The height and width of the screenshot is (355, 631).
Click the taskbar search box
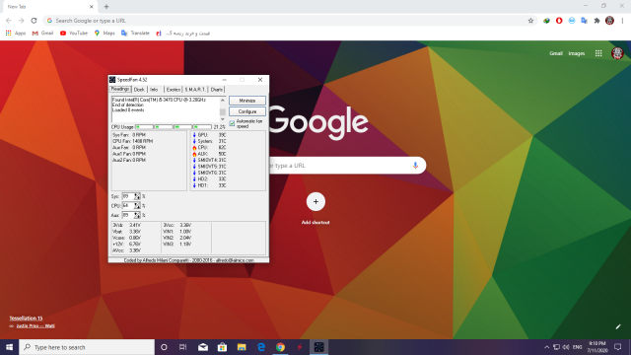coord(87,347)
